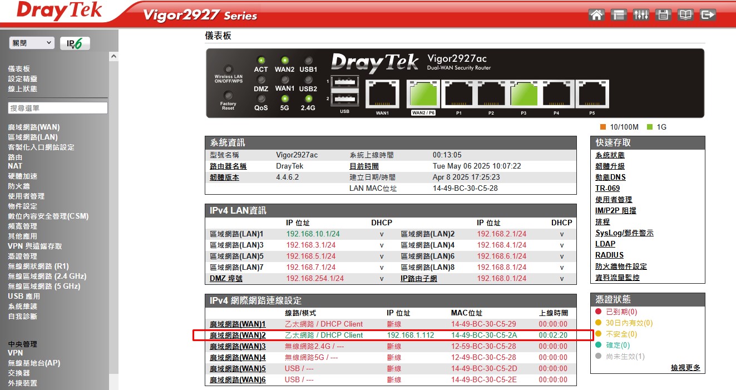Open the manual book icon
Screen dimensions: 736x390
pyautogui.click(x=685, y=15)
